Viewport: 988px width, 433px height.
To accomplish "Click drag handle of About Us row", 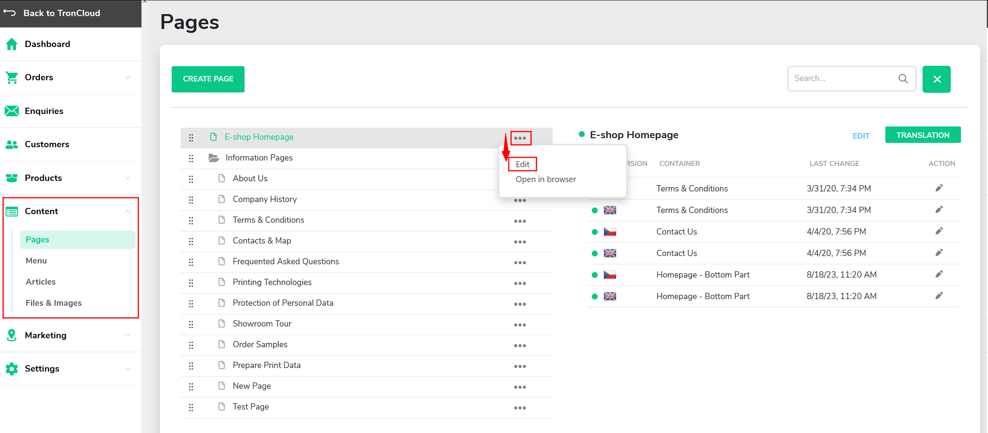I will coord(191,179).
